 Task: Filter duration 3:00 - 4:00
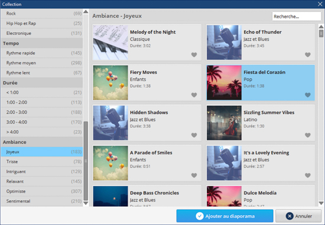pos(42,122)
